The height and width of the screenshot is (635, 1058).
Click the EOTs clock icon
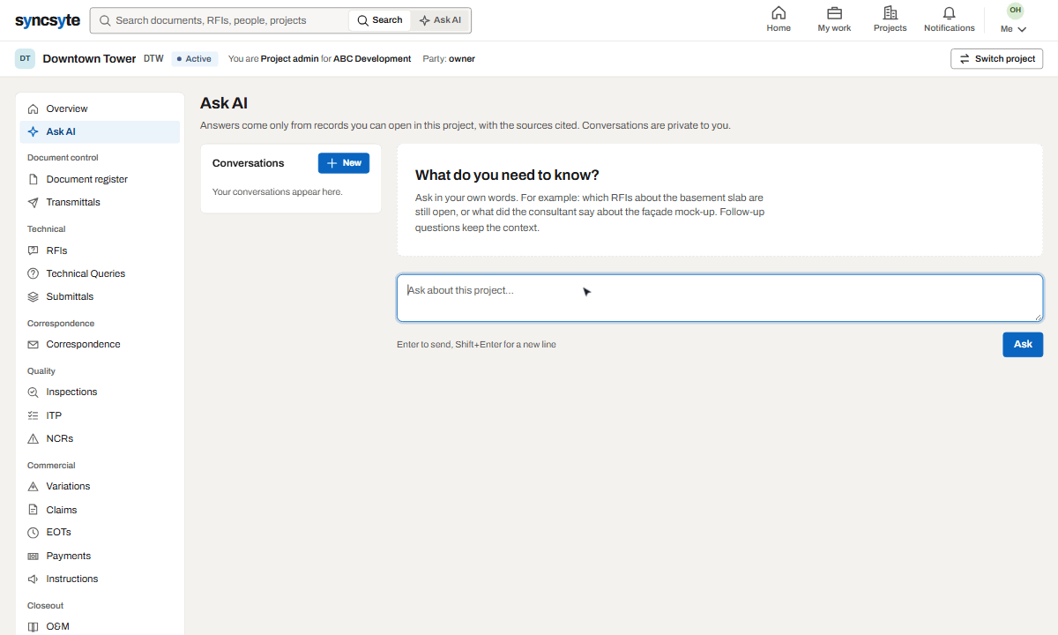[34, 533]
